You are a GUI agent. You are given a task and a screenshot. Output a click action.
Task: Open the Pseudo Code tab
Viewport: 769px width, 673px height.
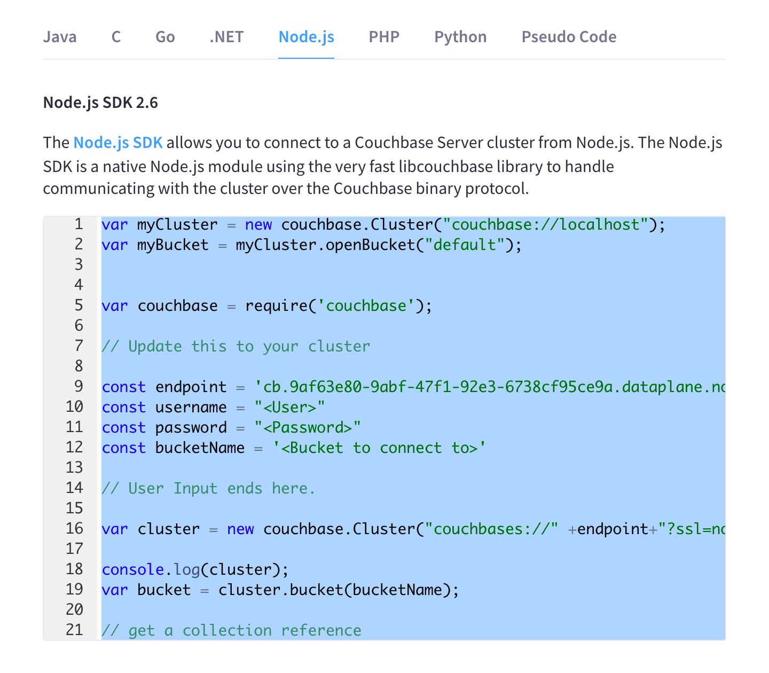pyautogui.click(x=569, y=37)
